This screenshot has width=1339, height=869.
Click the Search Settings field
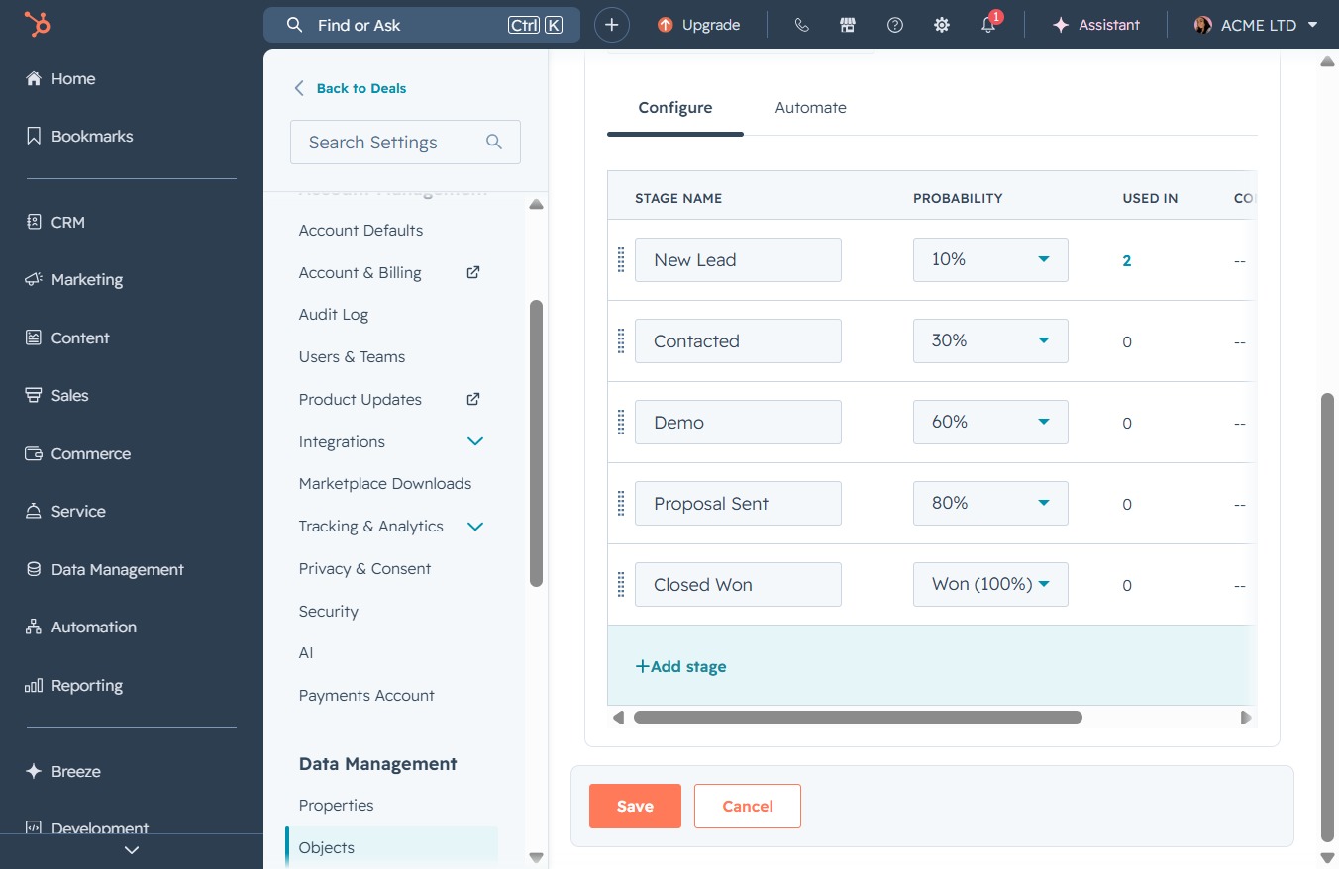point(405,142)
